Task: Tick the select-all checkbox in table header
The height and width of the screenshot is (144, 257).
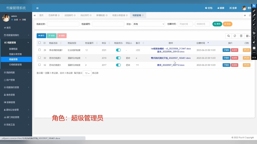Action: tap(39, 43)
